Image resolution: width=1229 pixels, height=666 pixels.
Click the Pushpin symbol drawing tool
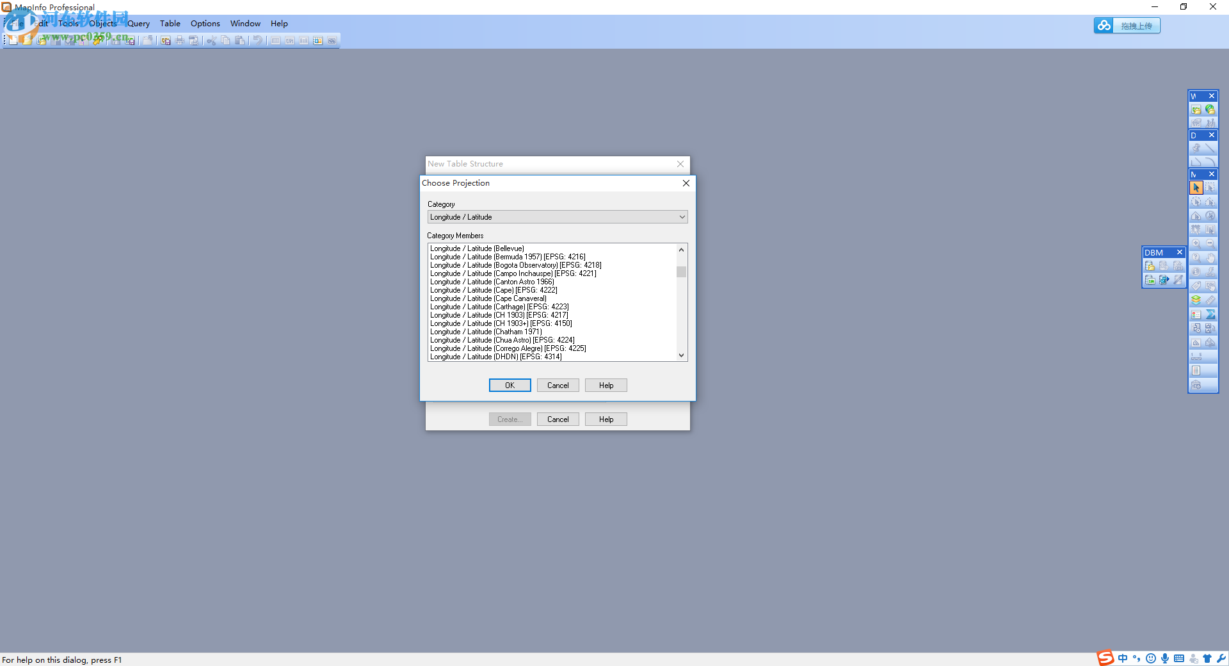[1196, 149]
